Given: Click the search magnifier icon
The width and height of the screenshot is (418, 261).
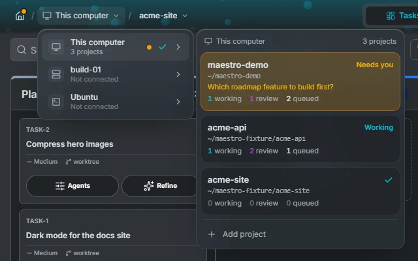Looking at the screenshot, I should 22,50.
